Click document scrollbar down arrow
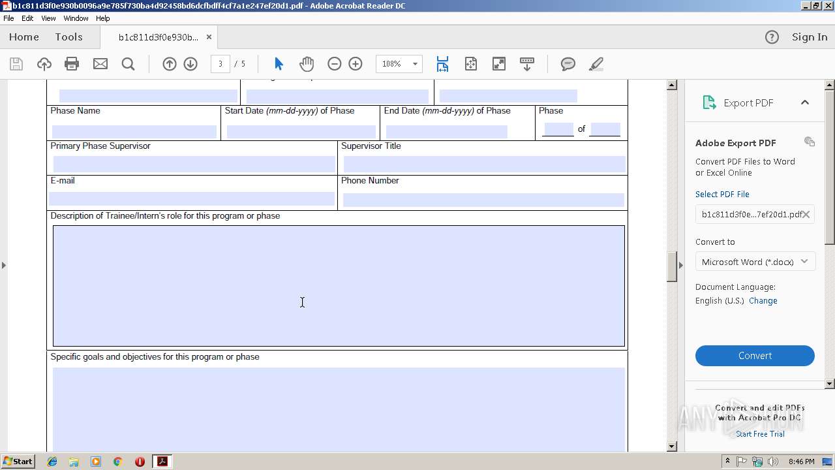The height and width of the screenshot is (470, 835). (672, 446)
